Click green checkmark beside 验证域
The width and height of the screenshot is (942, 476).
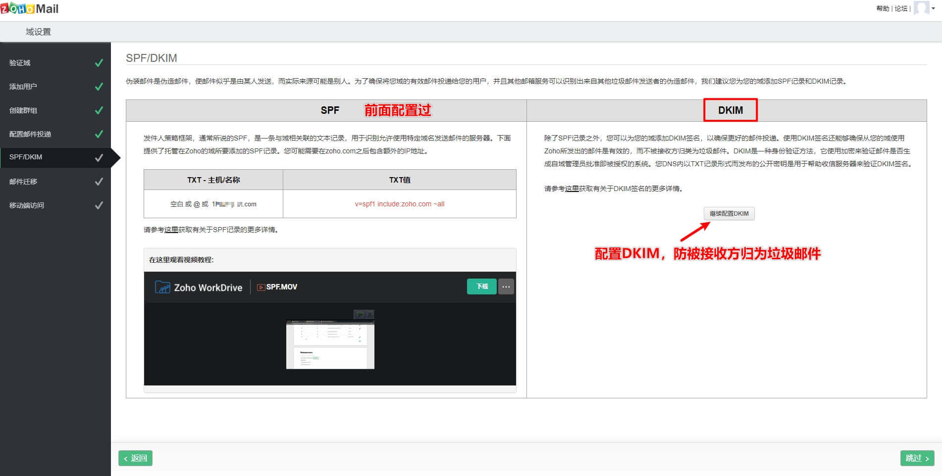pos(99,62)
